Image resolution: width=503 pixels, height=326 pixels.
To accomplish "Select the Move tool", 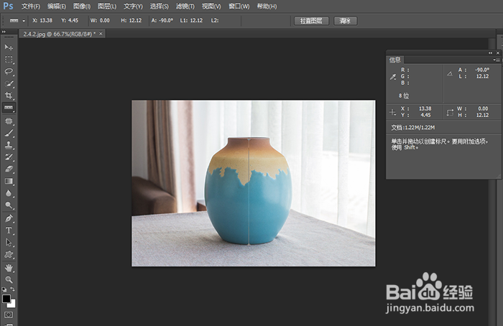I will point(9,47).
